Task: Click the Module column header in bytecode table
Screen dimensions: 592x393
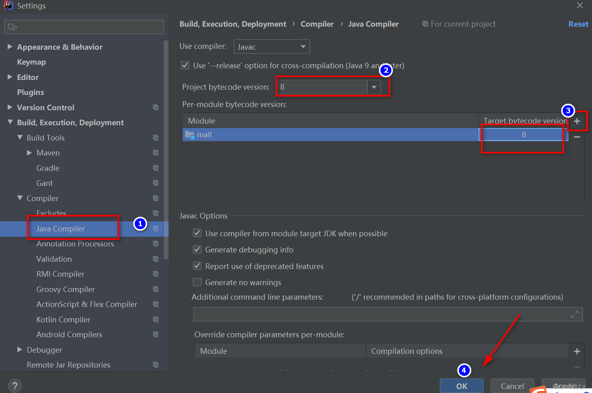Action: [331, 121]
